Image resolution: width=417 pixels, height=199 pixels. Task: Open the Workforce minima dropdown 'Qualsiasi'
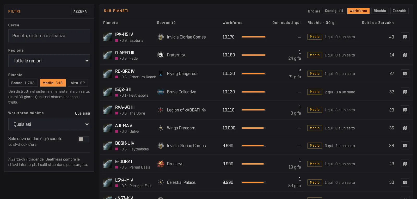(x=49, y=124)
